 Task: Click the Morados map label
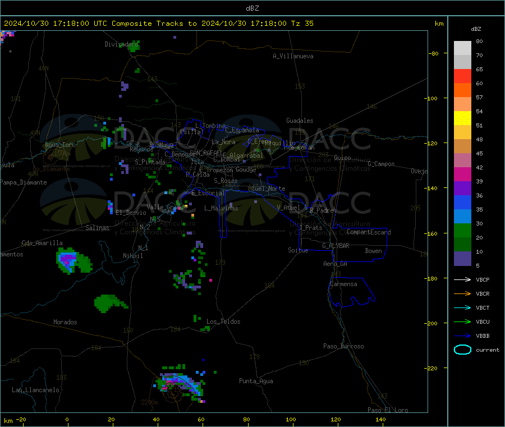coord(65,322)
